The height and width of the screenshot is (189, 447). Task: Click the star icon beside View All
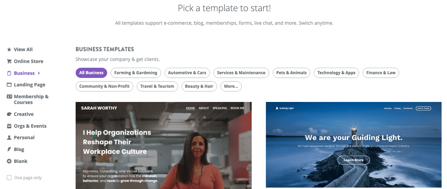tap(9, 49)
